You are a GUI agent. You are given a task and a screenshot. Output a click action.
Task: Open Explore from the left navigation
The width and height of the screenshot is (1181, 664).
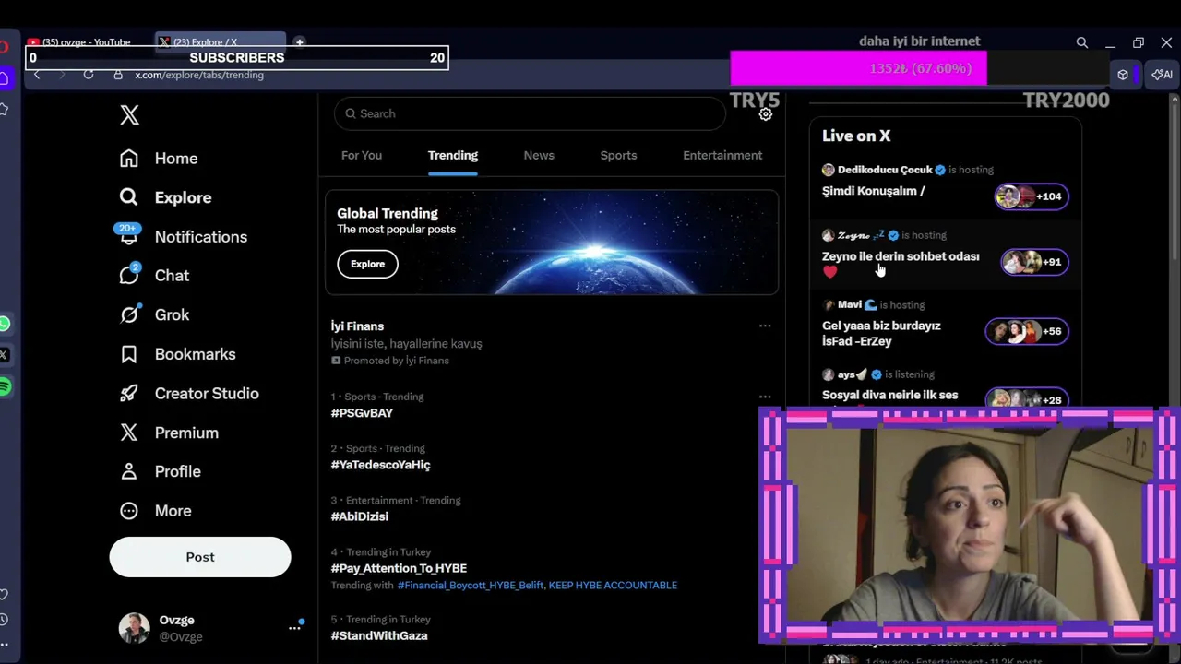[x=166, y=197]
